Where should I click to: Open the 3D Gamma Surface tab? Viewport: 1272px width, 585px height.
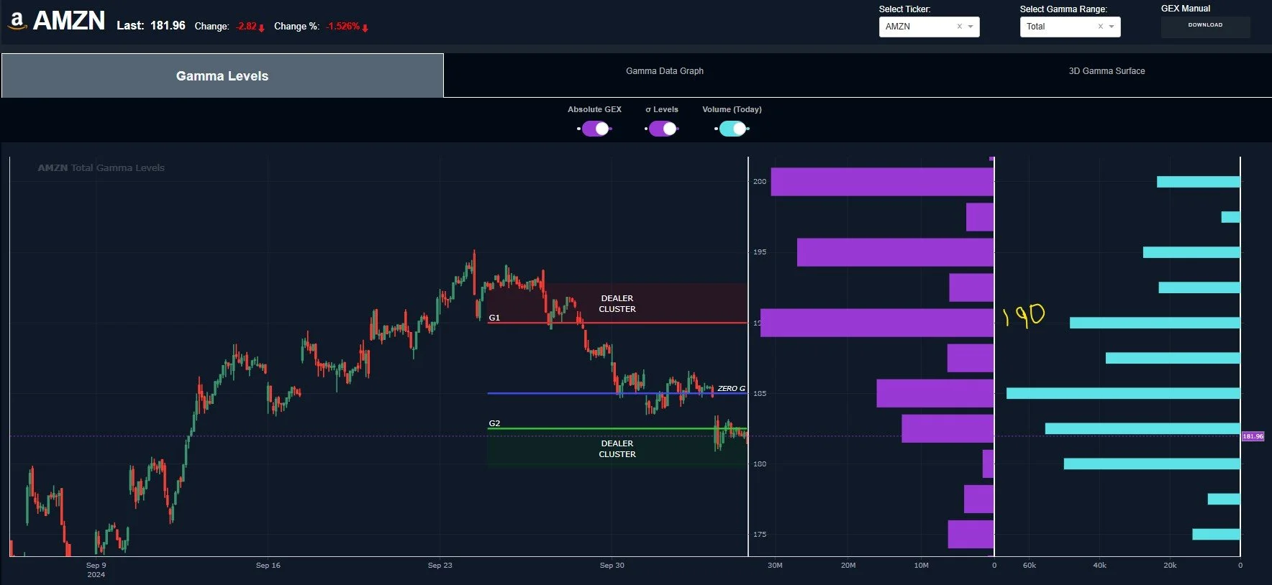1107,71
